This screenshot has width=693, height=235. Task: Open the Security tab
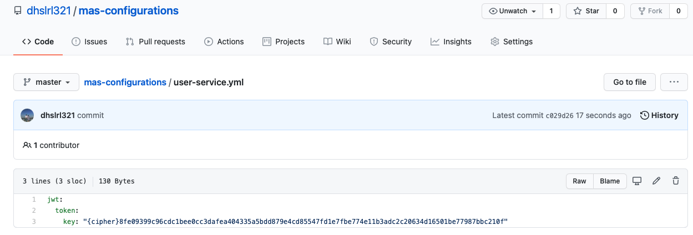click(x=391, y=42)
